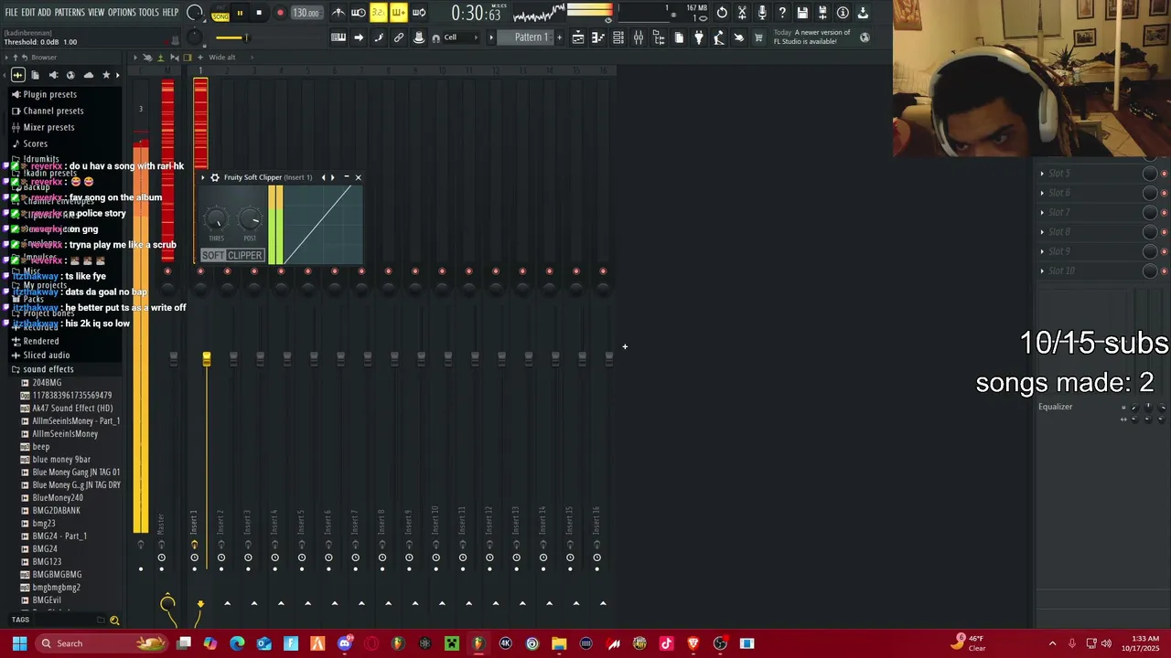Image resolution: width=1171 pixels, height=658 pixels.
Task: Select the browser Library globe icon
Action: pyautogui.click(x=70, y=75)
